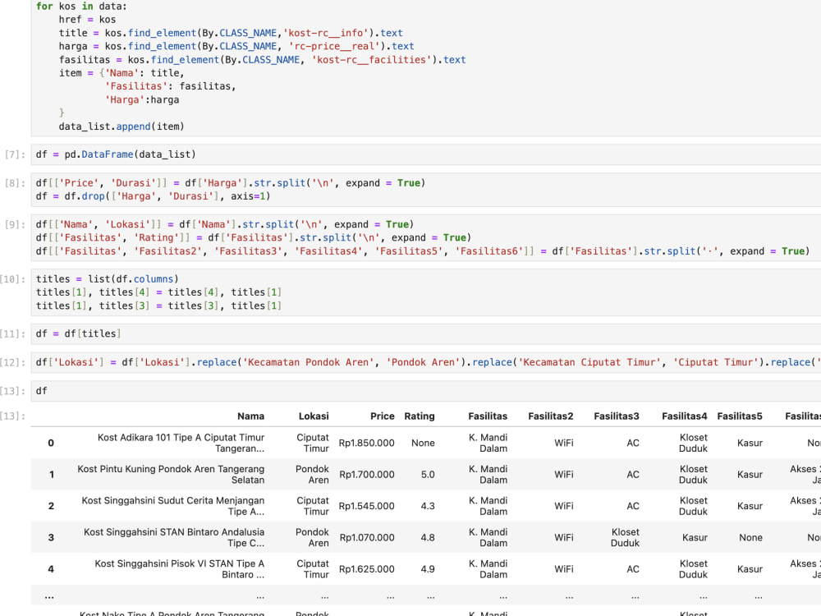Viewport: 821px width, 616px height.
Task: Click rating value 4.3
Action: 428,506
